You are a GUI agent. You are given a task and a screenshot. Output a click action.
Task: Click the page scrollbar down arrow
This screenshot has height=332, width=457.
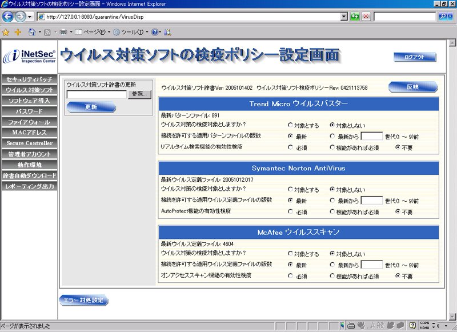[x=452, y=317]
